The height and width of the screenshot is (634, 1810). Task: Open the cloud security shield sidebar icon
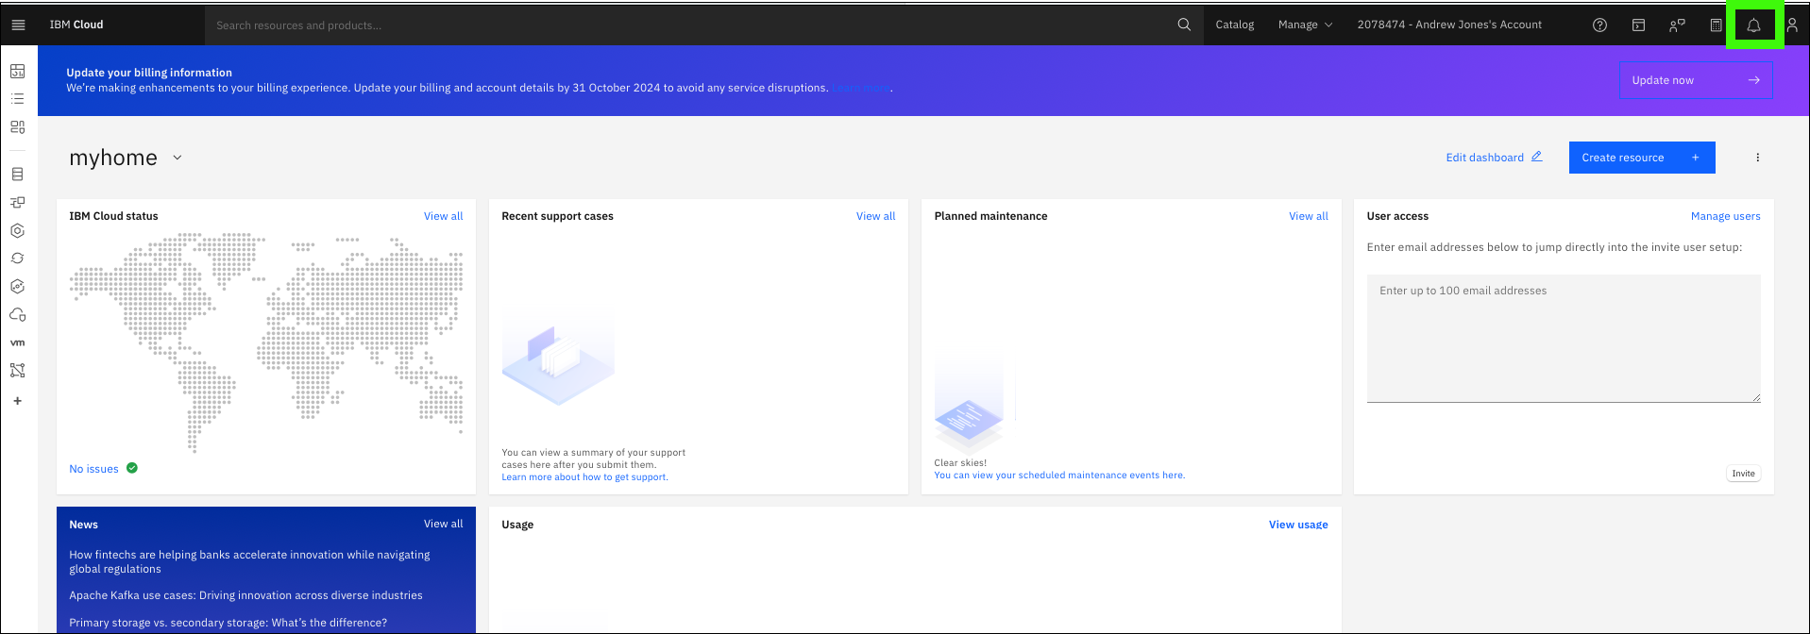(17, 314)
